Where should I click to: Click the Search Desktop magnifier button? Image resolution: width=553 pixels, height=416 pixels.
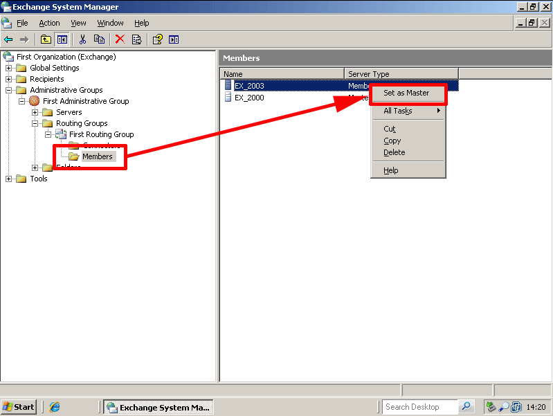(466, 406)
